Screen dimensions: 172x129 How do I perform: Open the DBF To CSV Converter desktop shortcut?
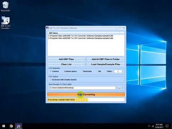[5, 23]
